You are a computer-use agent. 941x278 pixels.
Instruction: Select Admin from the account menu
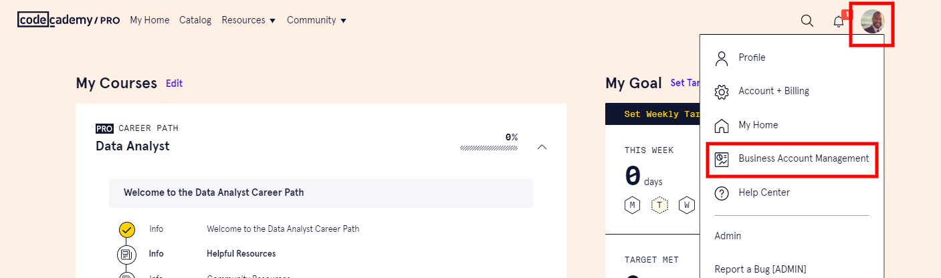click(728, 236)
